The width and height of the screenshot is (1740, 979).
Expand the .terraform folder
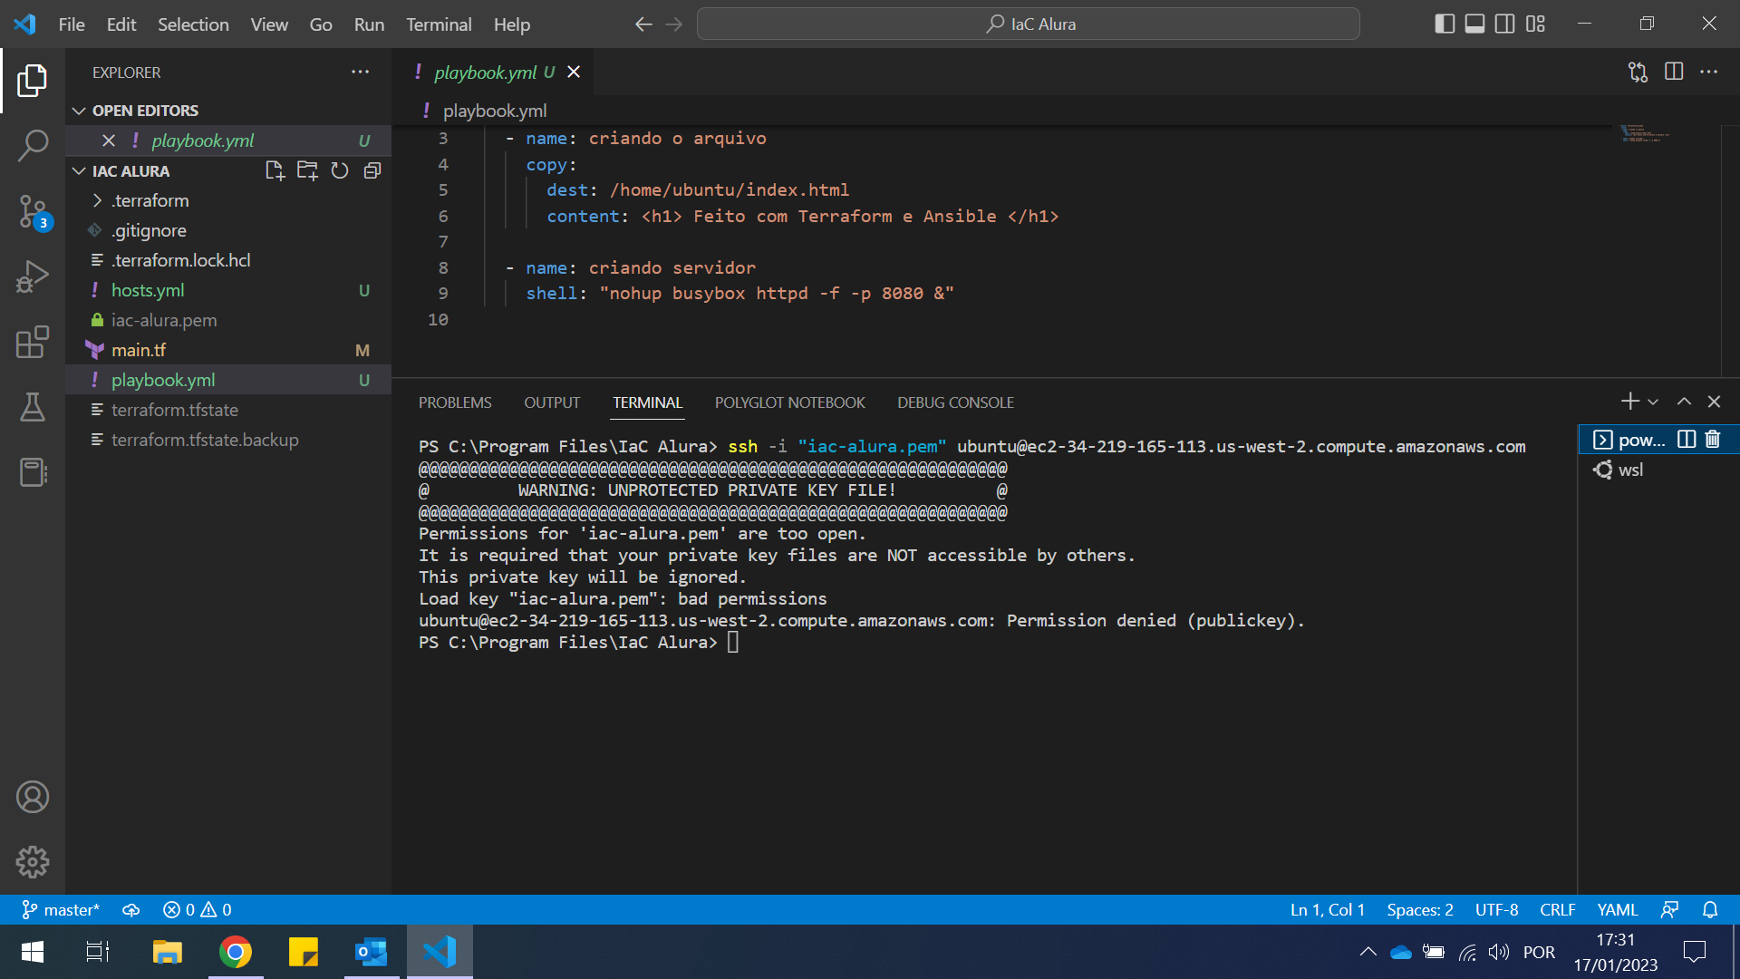coord(150,200)
